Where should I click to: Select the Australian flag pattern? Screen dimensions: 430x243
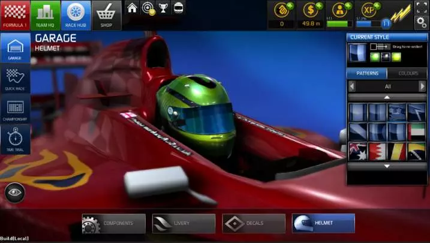(358, 151)
